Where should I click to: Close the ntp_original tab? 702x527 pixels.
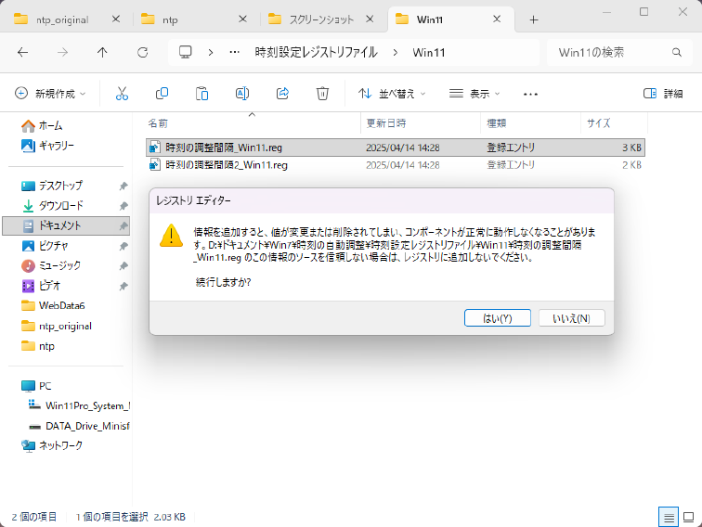point(115,19)
